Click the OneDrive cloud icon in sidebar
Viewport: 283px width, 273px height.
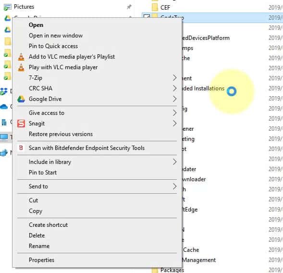4,107
